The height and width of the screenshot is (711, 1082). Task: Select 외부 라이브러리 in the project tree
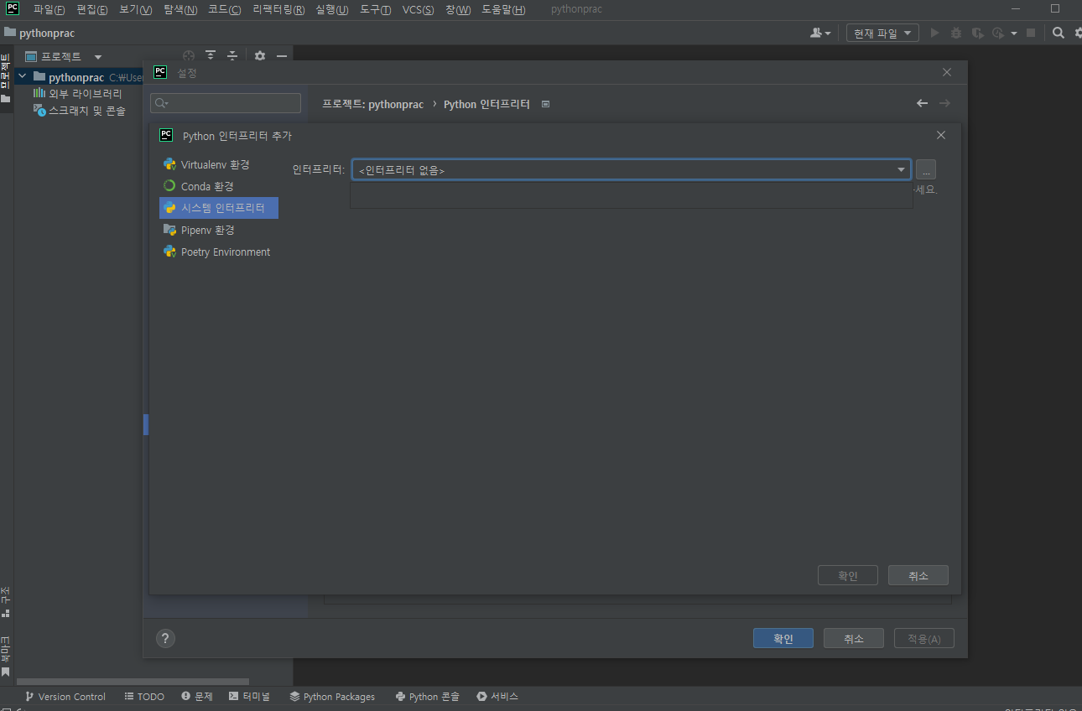click(x=77, y=94)
